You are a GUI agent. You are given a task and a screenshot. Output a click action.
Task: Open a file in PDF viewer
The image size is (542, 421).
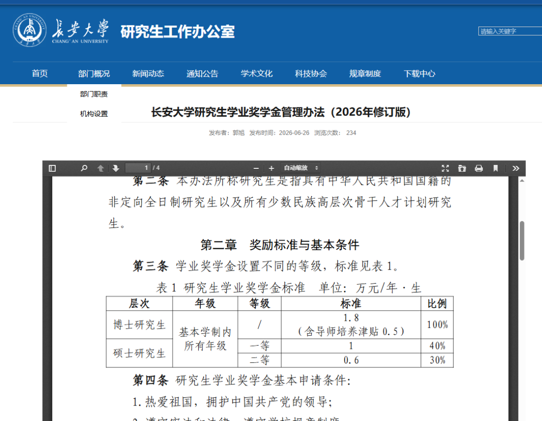tap(462, 168)
